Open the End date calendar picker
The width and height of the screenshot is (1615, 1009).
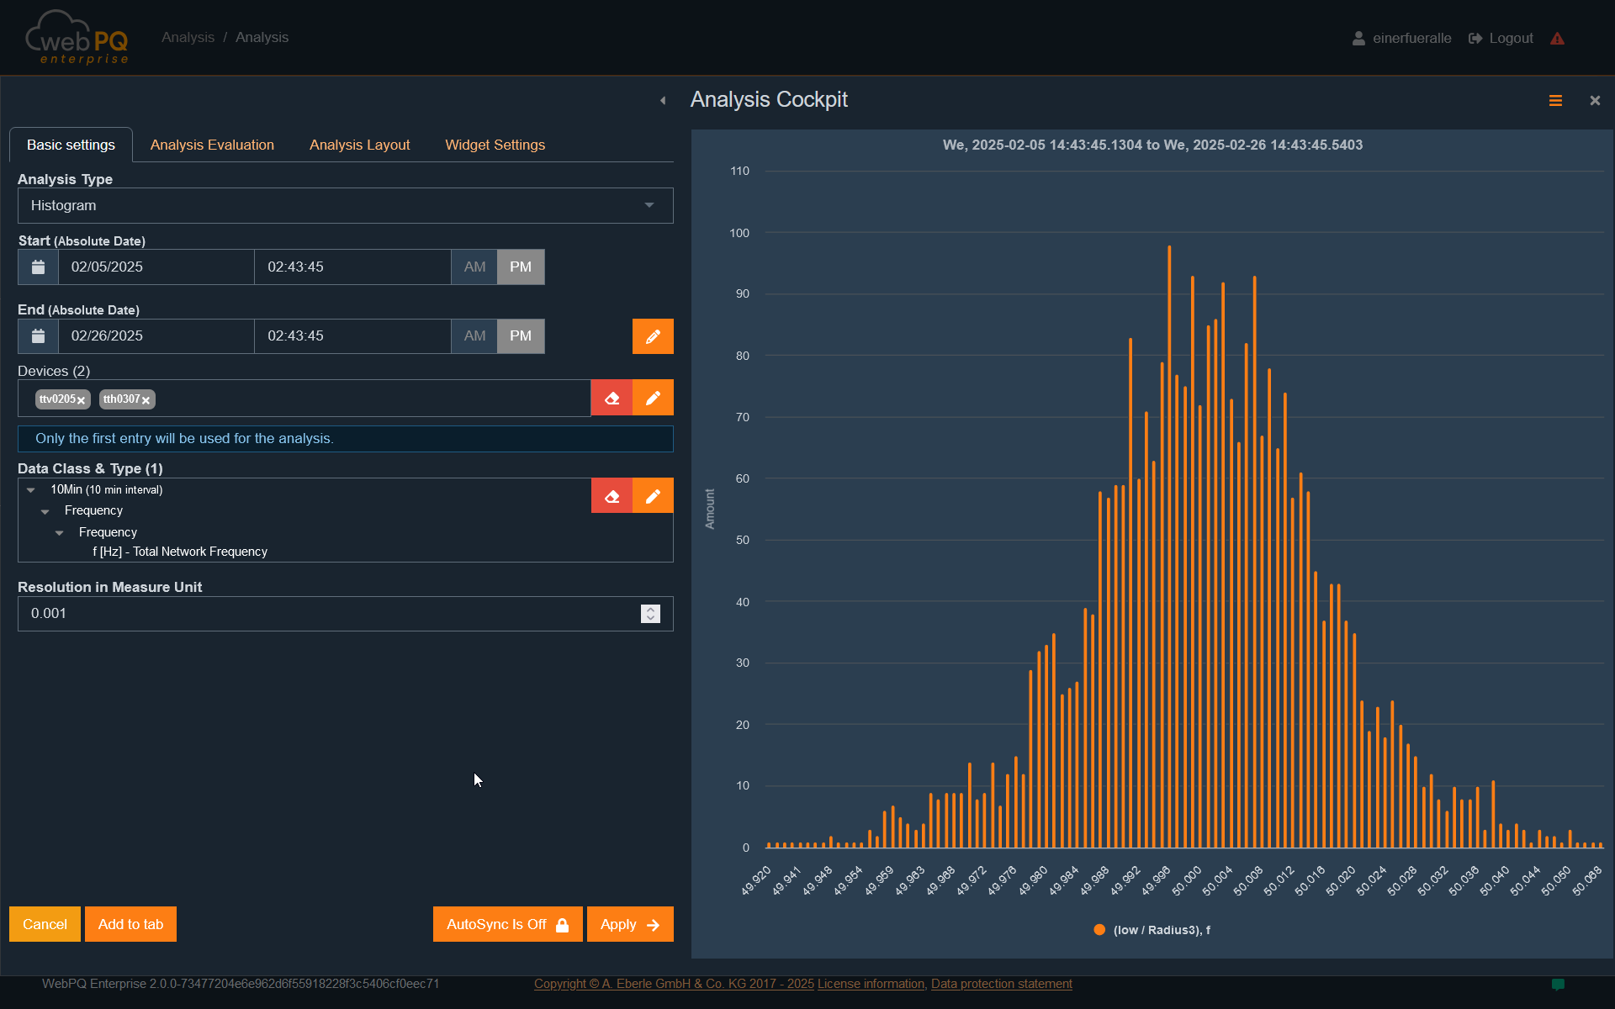(38, 336)
